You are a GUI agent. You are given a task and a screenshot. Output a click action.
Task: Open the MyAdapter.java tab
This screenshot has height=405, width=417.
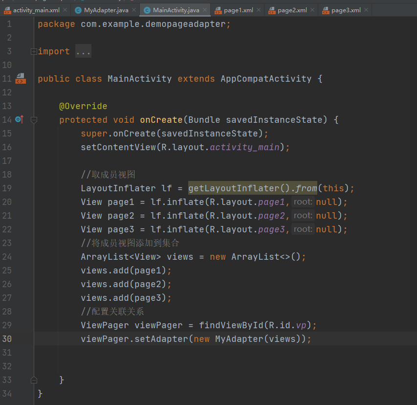click(x=106, y=10)
